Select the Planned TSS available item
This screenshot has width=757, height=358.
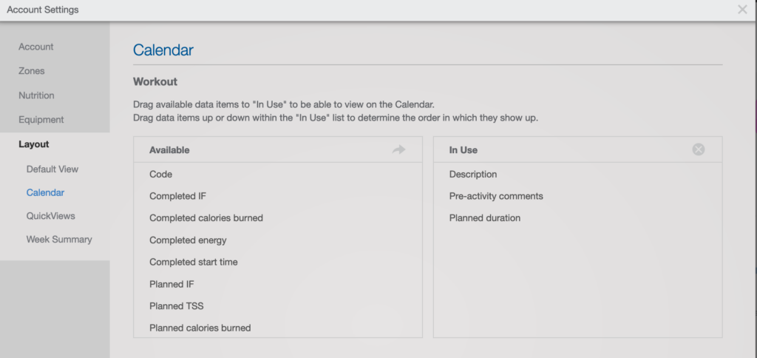pos(278,305)
